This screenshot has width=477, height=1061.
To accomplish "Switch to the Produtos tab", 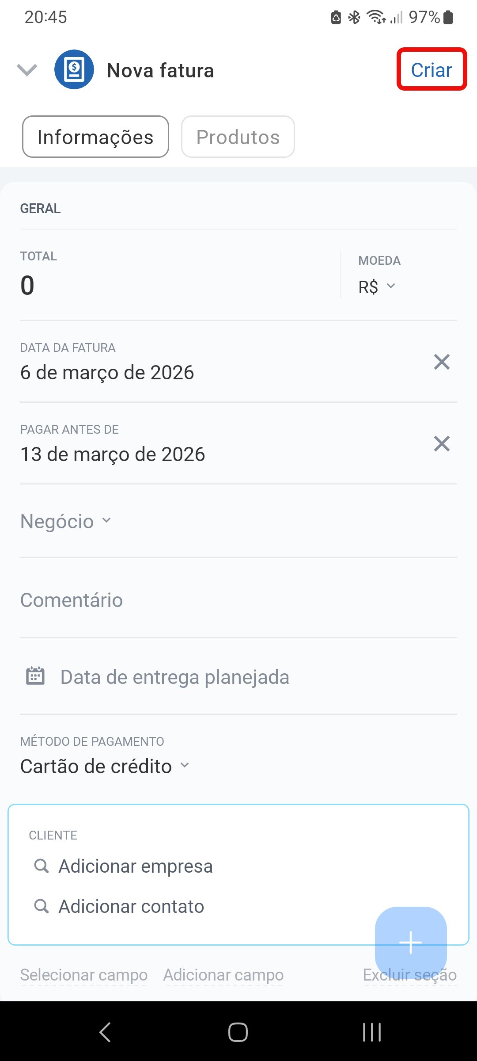I will (x=238, y=137).
